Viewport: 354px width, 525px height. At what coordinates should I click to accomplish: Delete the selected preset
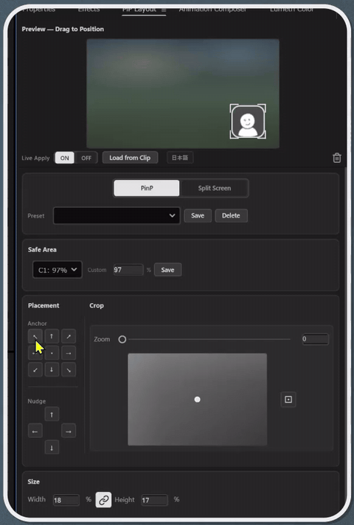click(231, 215)
